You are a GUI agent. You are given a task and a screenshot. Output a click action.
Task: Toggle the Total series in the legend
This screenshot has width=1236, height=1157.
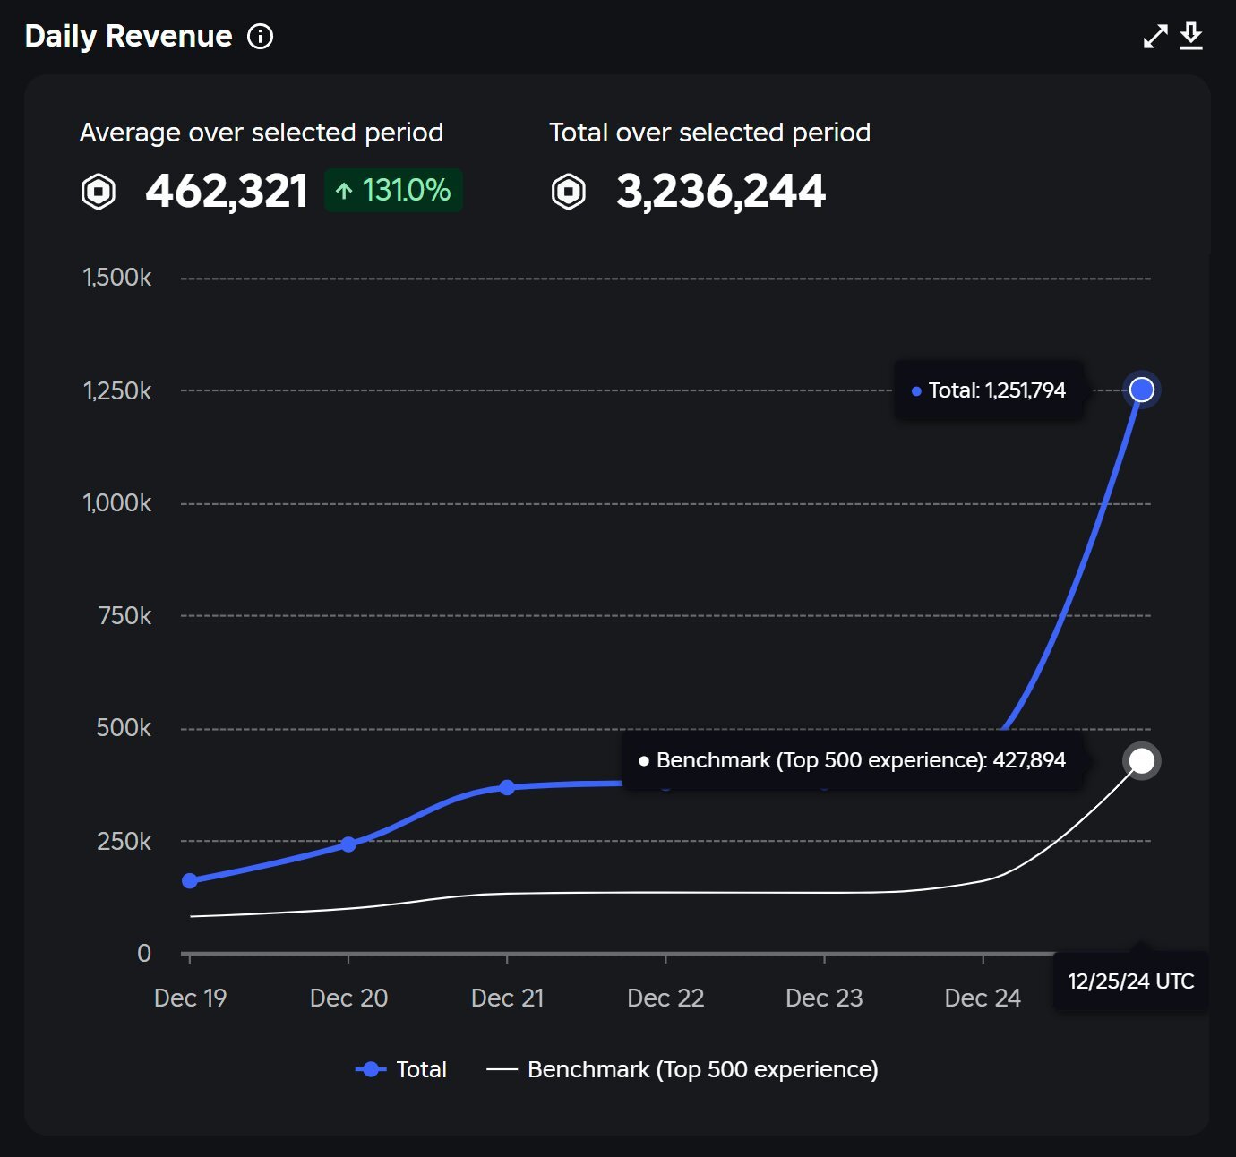[400, 1069]
